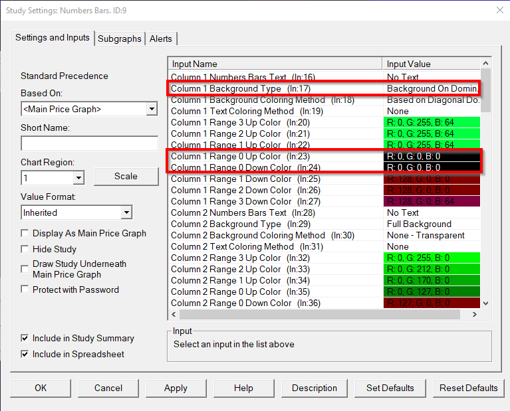Image resolution: width=510 pixels, height=411 pixels.
Task: Click the Description button
Action: (315, 388)
